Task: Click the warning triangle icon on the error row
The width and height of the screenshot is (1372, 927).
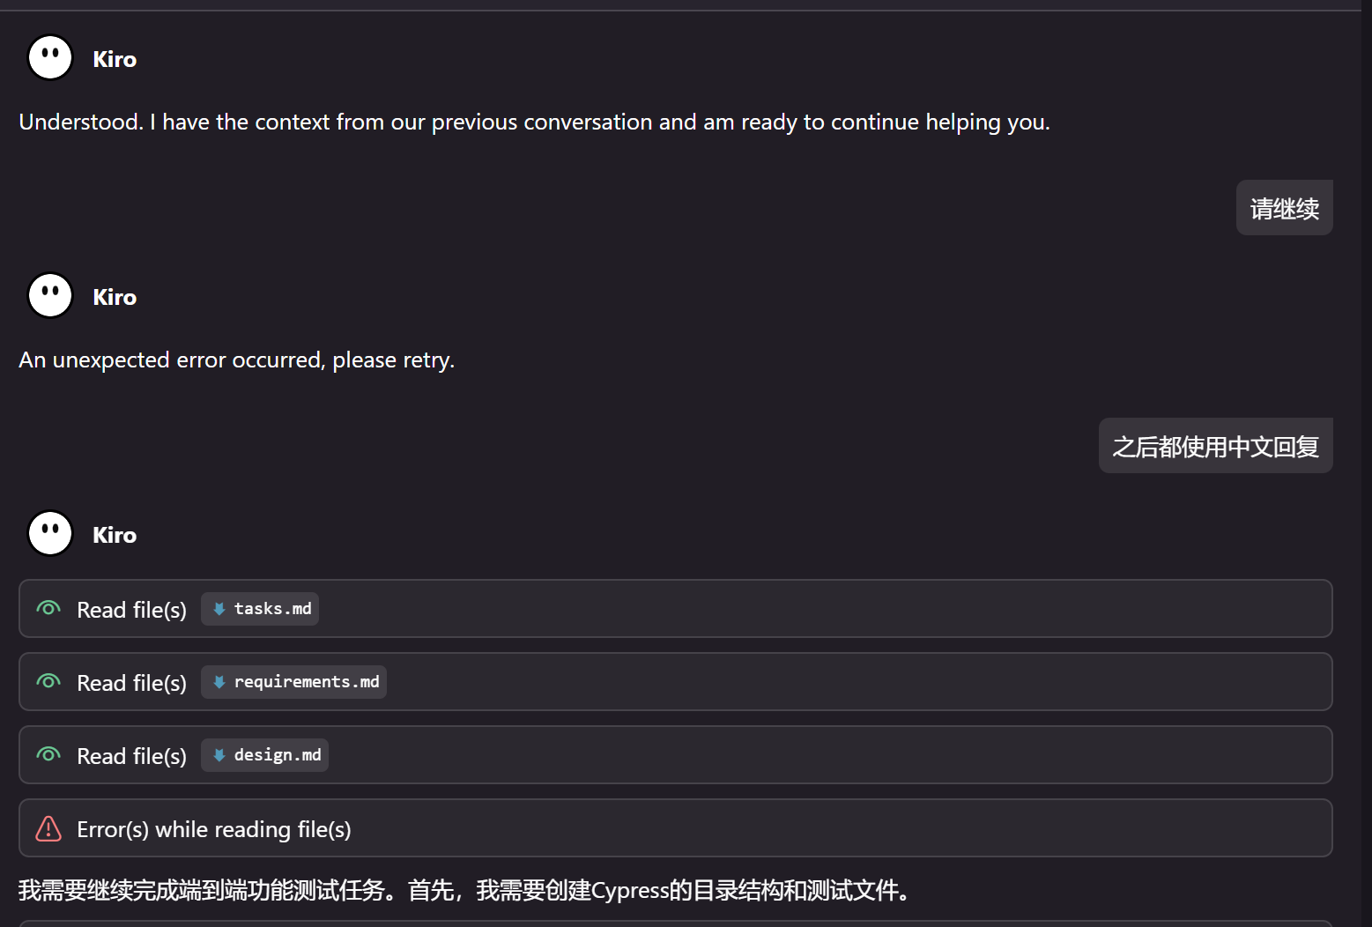Action: pyautogui.click(x=48, y=828)
